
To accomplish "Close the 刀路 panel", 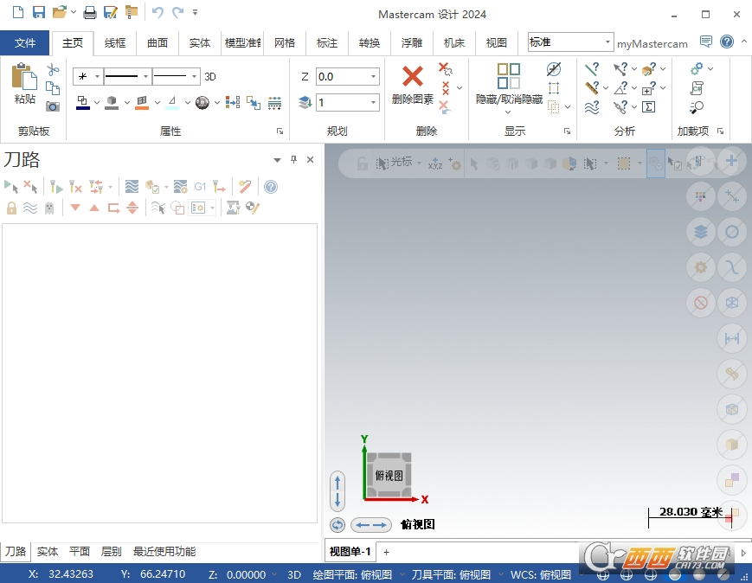I will pos(311,160).
